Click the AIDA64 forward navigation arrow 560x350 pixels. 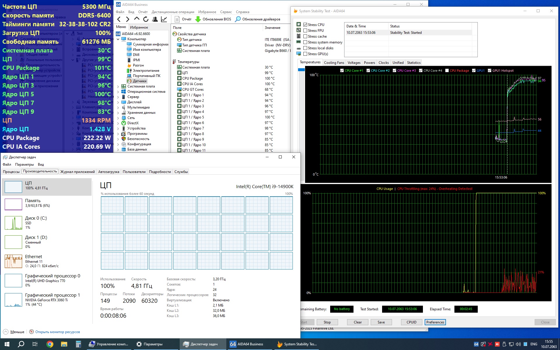coord(127,19)
